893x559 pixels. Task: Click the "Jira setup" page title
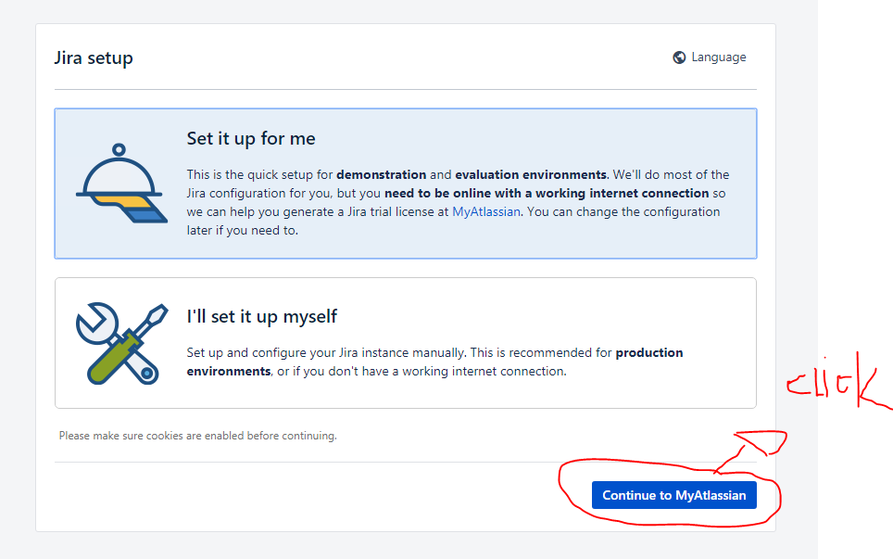click(x=94, y=58)
